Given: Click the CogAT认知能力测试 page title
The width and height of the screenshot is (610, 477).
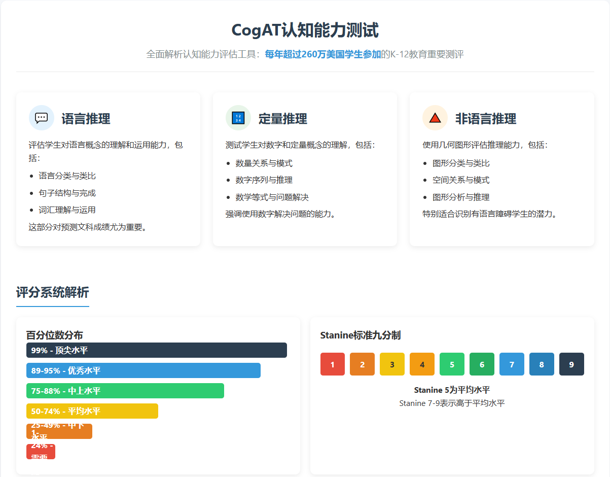Looking at the screenshot, I should [x=305, y=30].
